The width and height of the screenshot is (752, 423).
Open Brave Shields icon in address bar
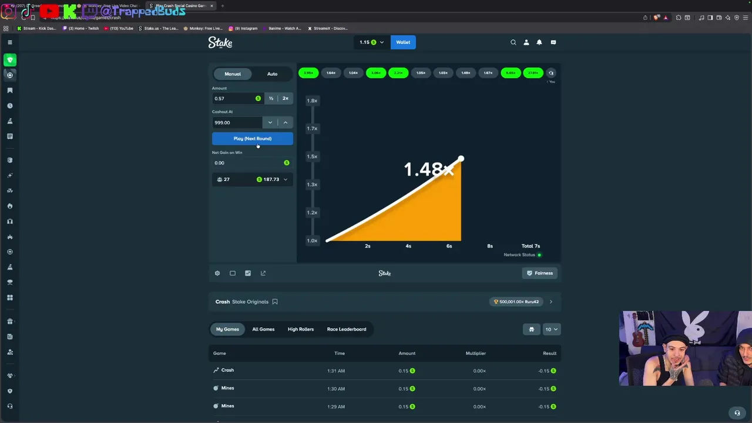coord(657,18)
